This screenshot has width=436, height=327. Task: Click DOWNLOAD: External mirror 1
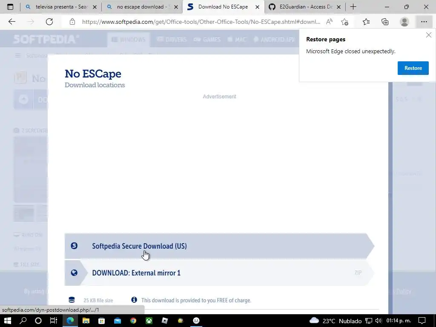pos(219,273)
